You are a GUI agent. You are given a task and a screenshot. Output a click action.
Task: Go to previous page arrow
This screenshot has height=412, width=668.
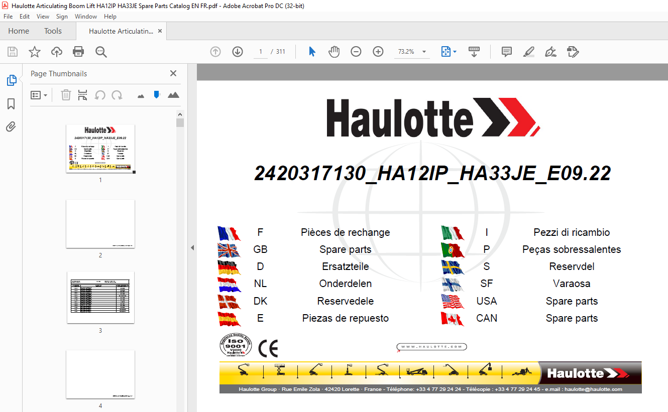coord(215,52)
